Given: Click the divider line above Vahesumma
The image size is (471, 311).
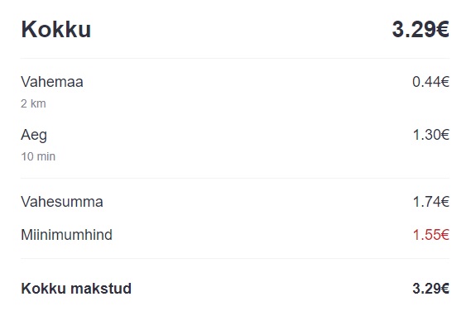Looking at the screenshot, I should click(x=235, y=179).
